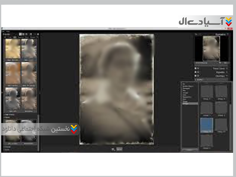Open the first menu in the menu bar
Viewport: 236px width, 177px height.
pos(4,31)
